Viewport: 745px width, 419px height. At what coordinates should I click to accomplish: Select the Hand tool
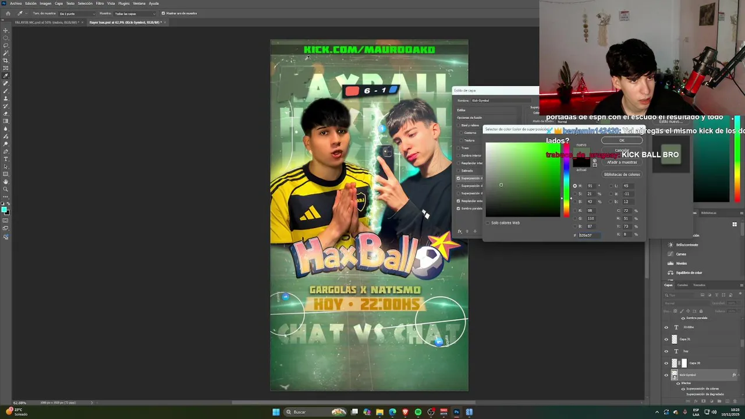pos(6,182)
